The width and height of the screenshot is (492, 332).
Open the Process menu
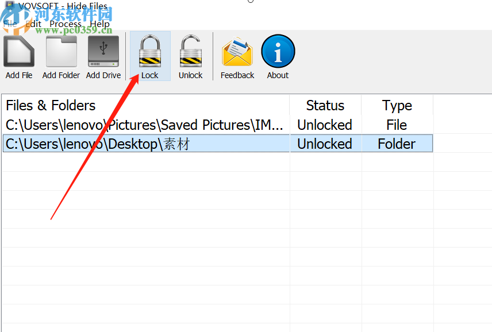66,24
